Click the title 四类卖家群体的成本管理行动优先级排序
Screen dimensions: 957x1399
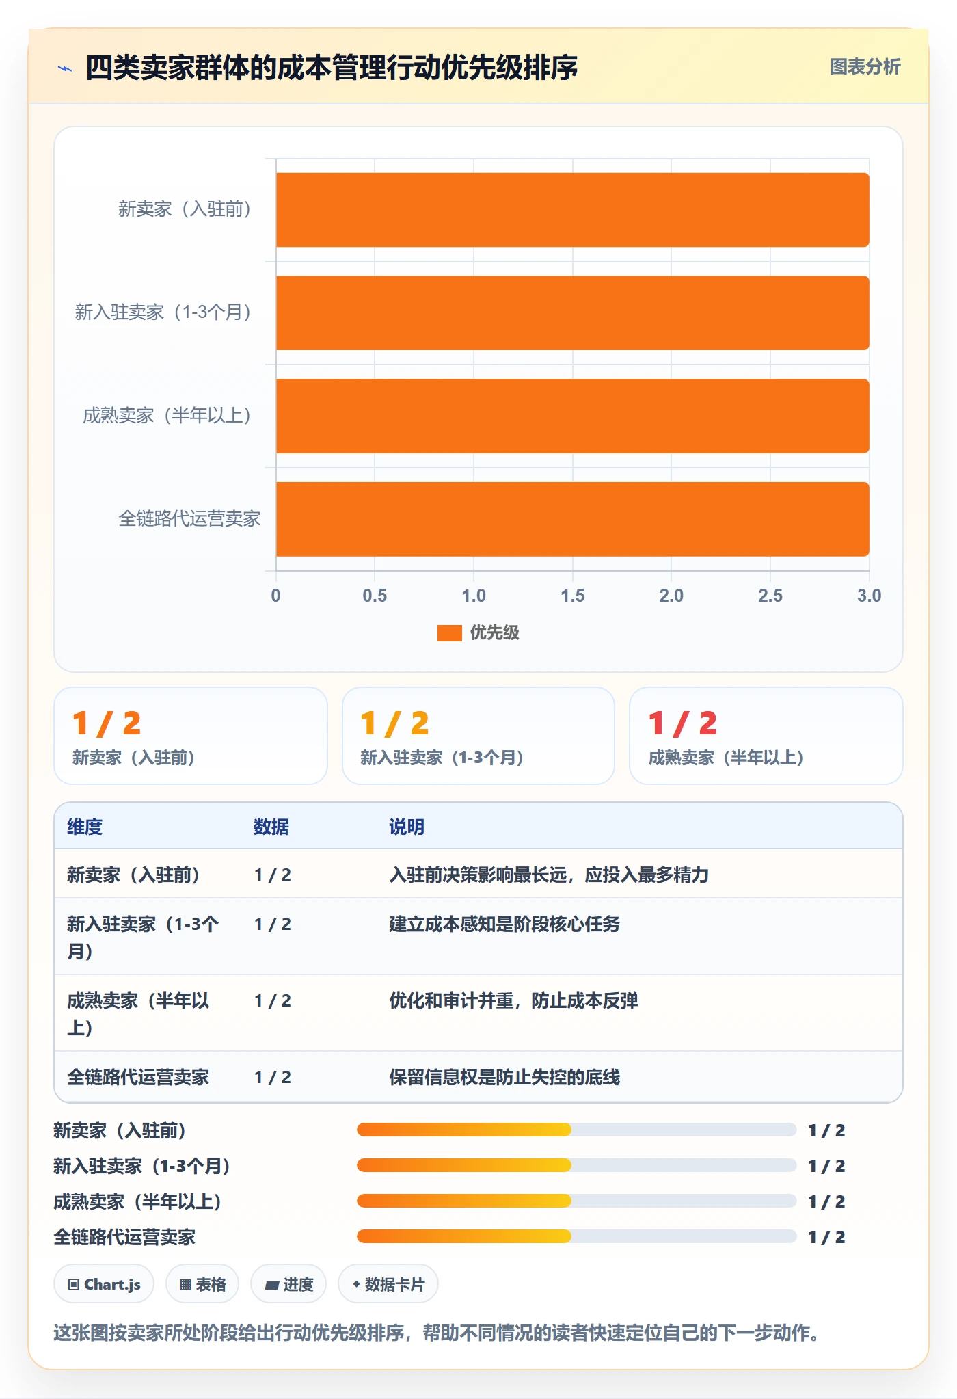(x=332, y=68)
